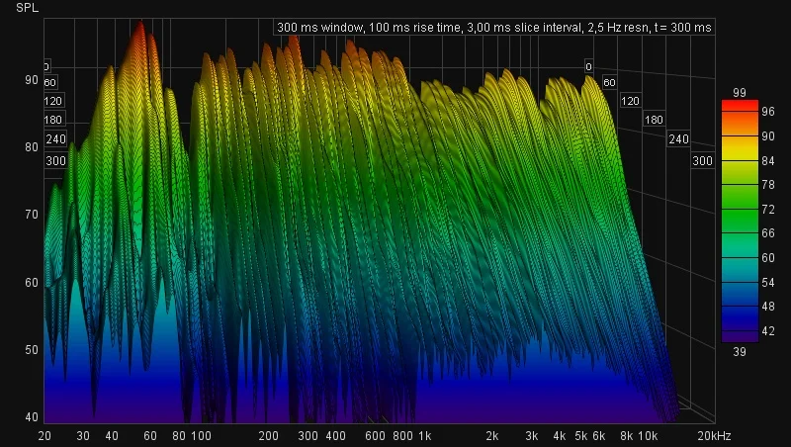The image size is (791, 447).
Task: Click the SPL axis title label
Action: (x=28, y=8)
